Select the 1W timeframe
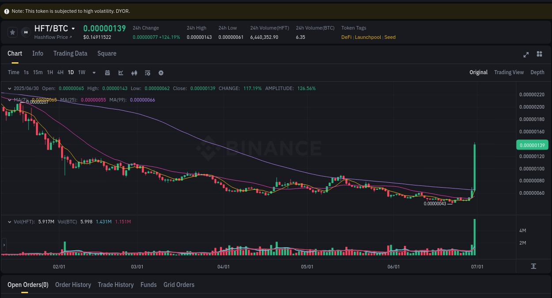 81,72
